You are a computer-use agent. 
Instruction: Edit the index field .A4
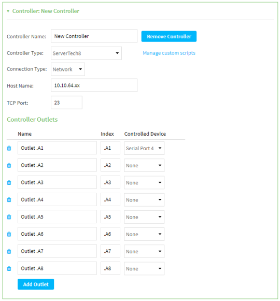110,199
